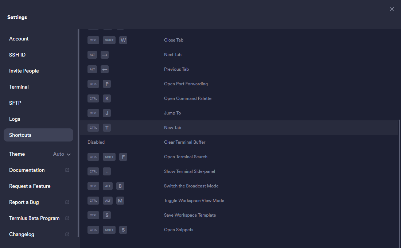Click the ALT key in Next Tab shortcut
Screen dimensions: 401x248
click(92, 55)
